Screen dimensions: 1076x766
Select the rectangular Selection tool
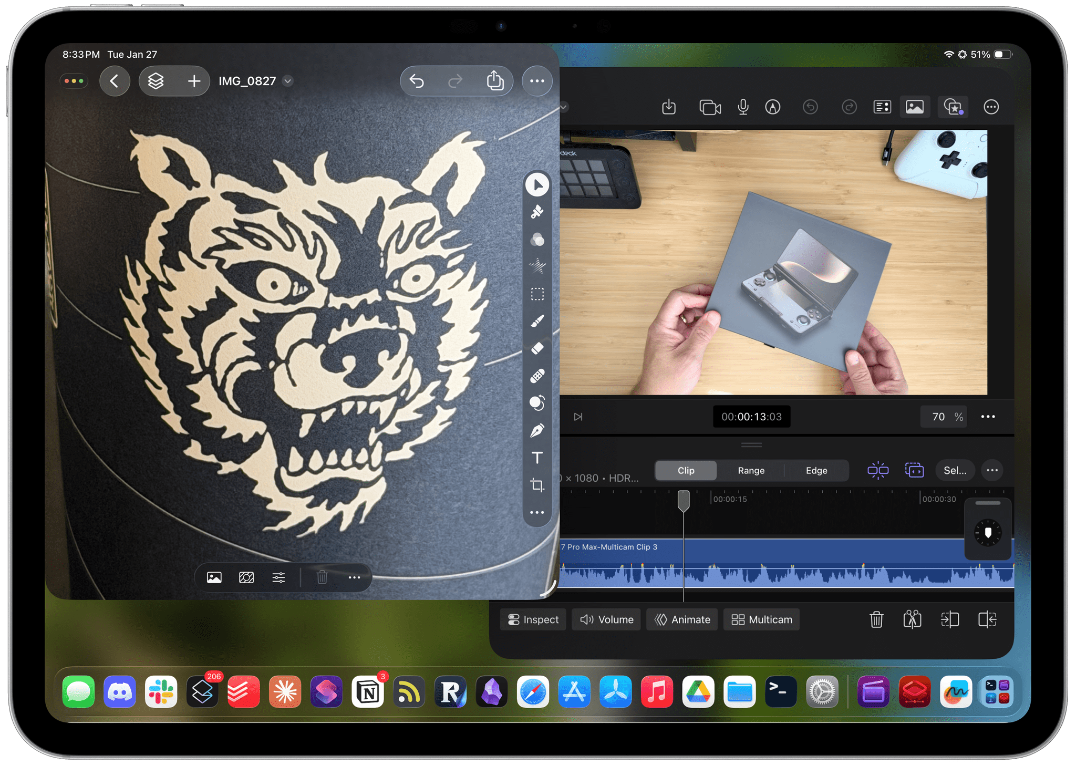click(x=537, y=294)
